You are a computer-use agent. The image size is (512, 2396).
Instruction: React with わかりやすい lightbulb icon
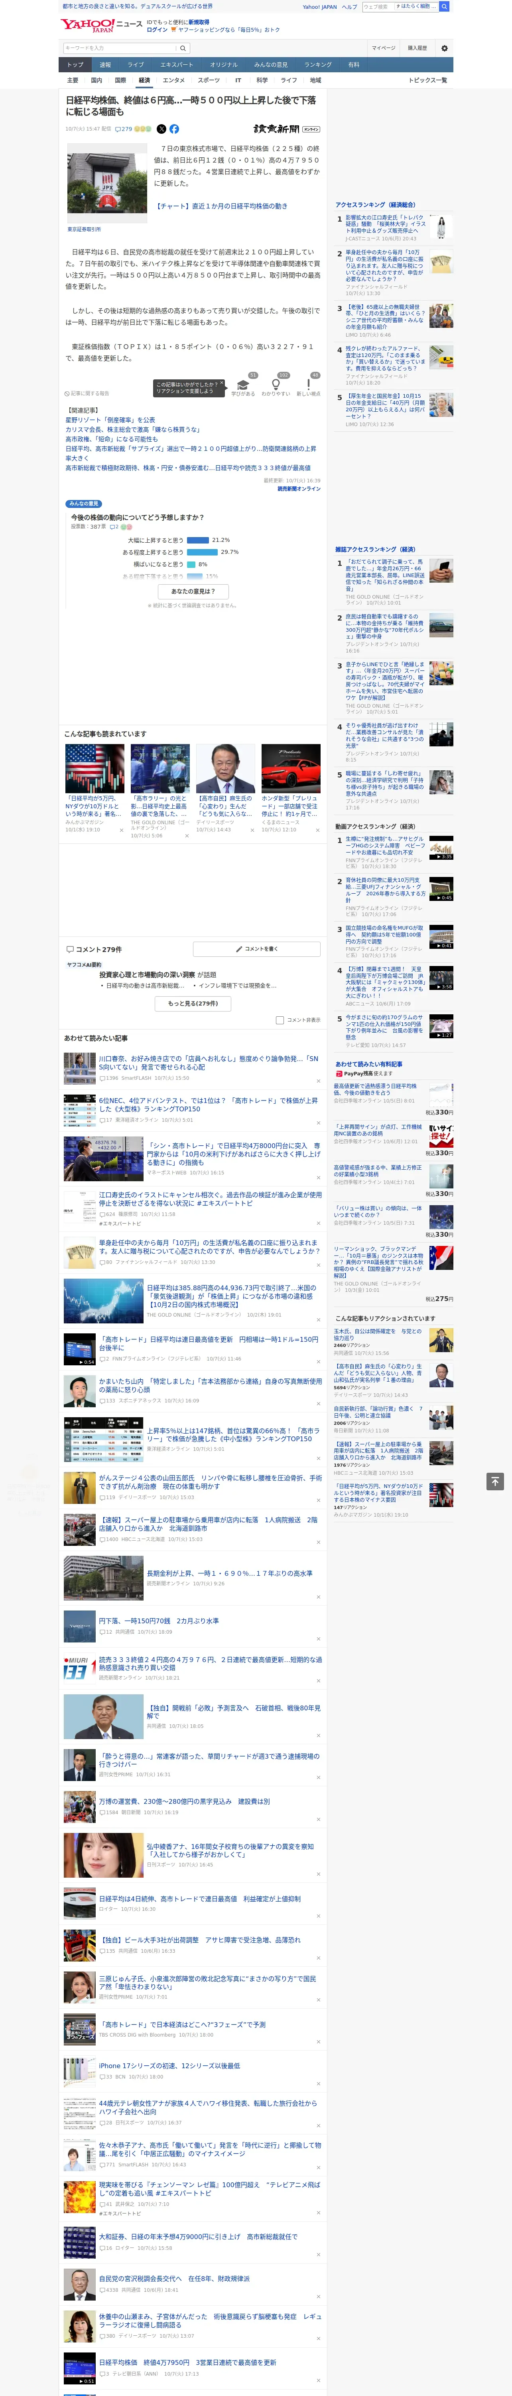[x=275, y=385]
